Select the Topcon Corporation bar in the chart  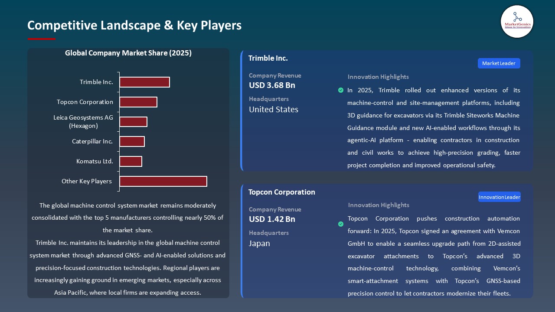pos(138,101)
